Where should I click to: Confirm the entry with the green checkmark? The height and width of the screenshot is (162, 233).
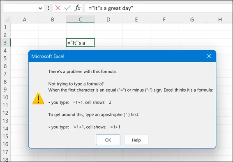[x=68, y=8]
